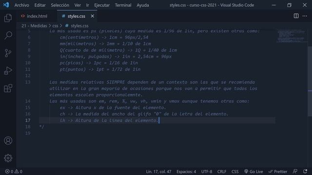Change the cursor position via 'Lín. 17, col. 47'
Viewport: 312px width, 175px height.
[158, 172]
